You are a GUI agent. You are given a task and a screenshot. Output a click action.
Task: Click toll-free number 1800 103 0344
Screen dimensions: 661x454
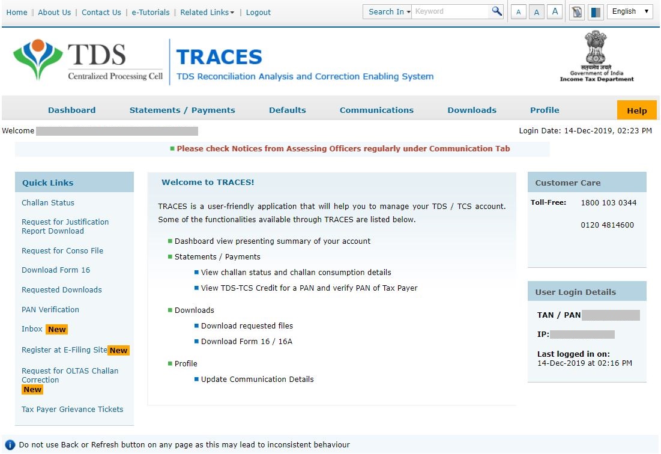(608, 203)
